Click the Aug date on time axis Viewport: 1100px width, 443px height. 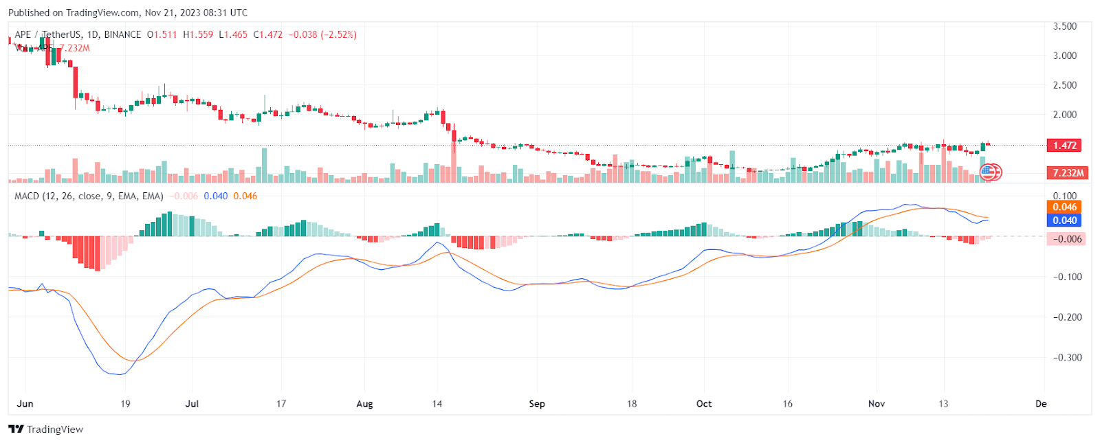364,404
